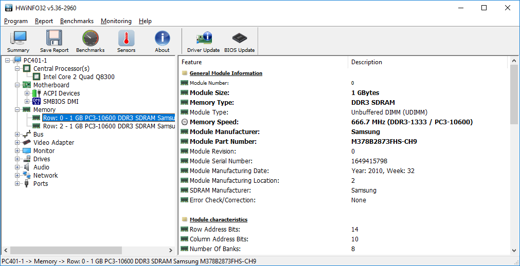Click the Number Of Banks row
The image size is (520, 266).
(344, 249)
